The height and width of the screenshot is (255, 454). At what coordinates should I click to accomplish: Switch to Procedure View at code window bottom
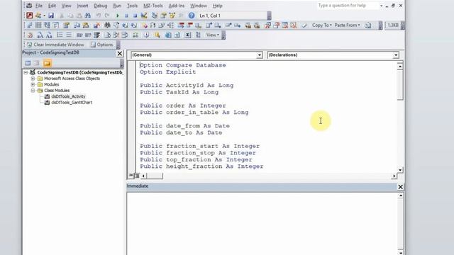pos(131,176)
